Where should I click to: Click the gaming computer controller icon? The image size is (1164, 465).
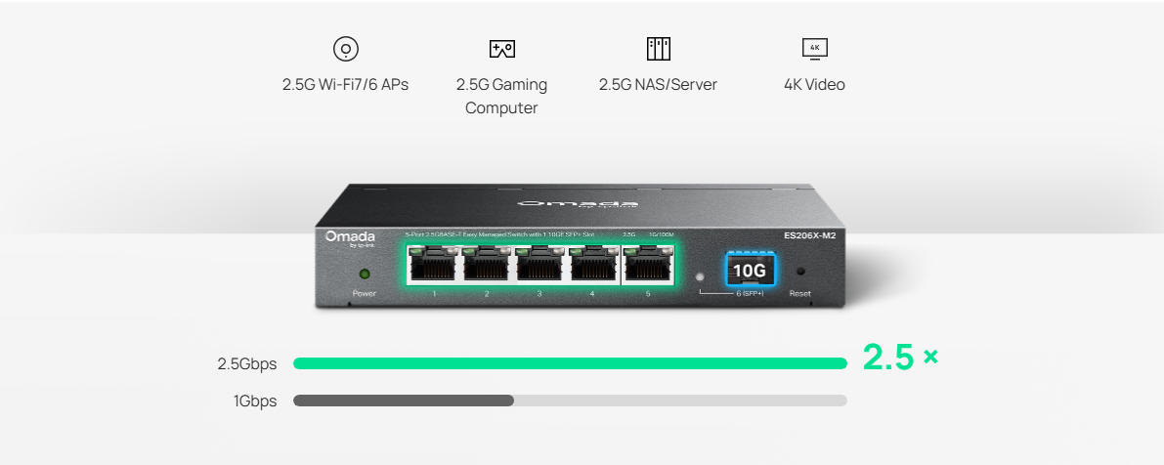(x=501, y=49)
